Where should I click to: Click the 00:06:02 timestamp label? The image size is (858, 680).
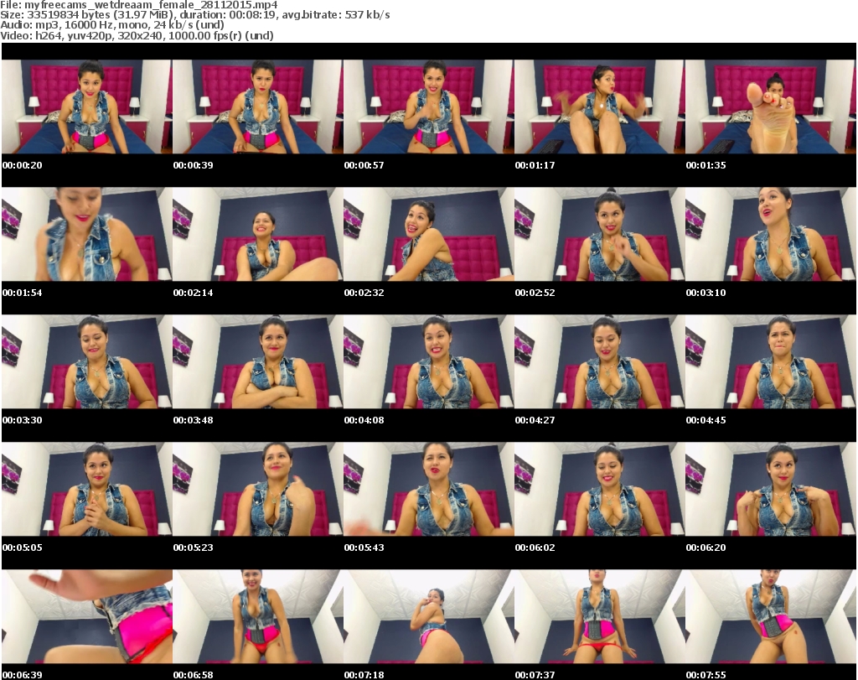point(535,548)
